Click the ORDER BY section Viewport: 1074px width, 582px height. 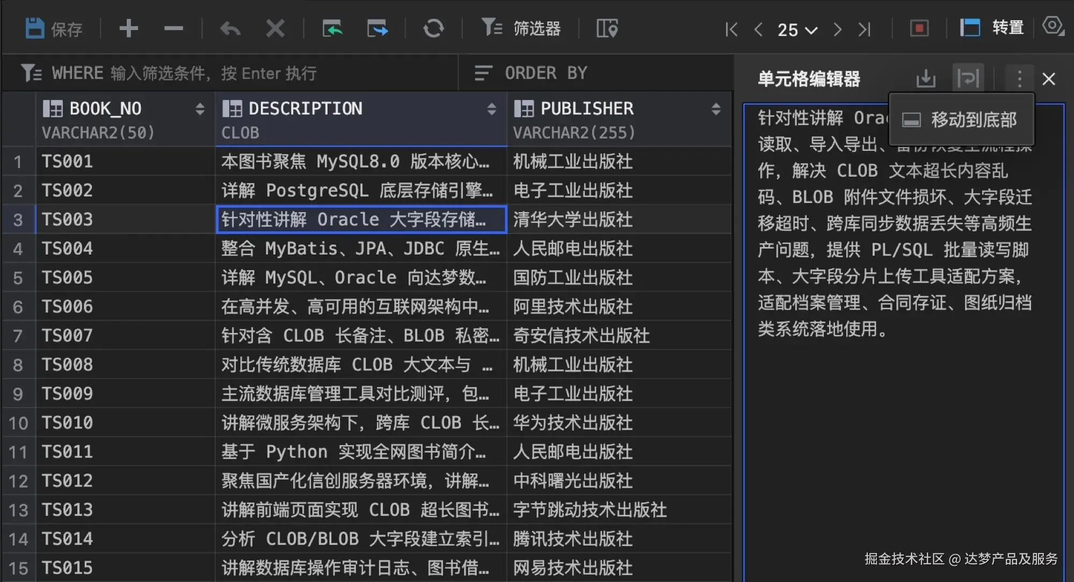pos(545,72)
